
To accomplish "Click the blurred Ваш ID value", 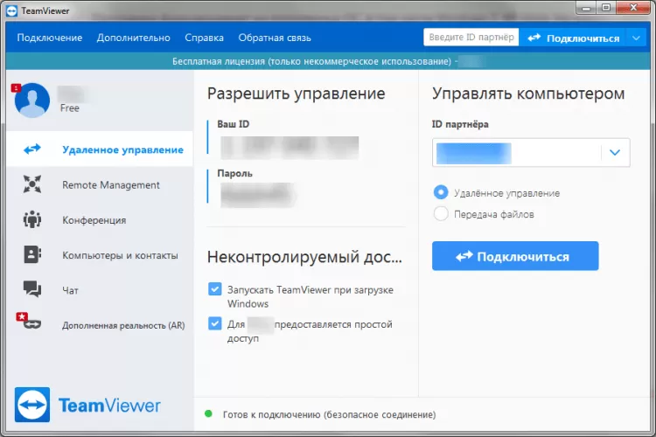I will [x=290, y=148].
